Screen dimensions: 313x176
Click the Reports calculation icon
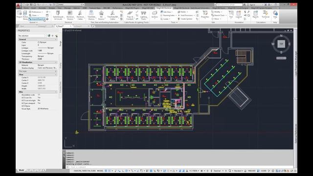tap(255, 15)
